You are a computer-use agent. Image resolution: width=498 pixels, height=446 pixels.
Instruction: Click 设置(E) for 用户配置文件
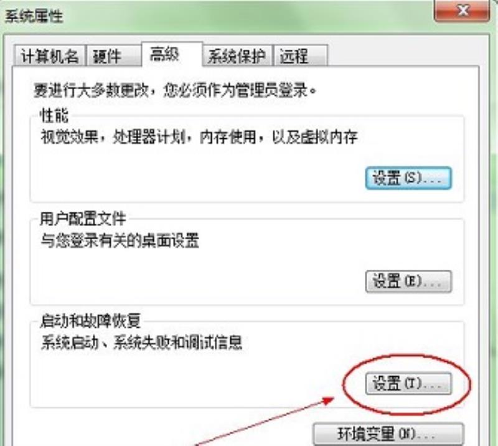click(408, 282)
